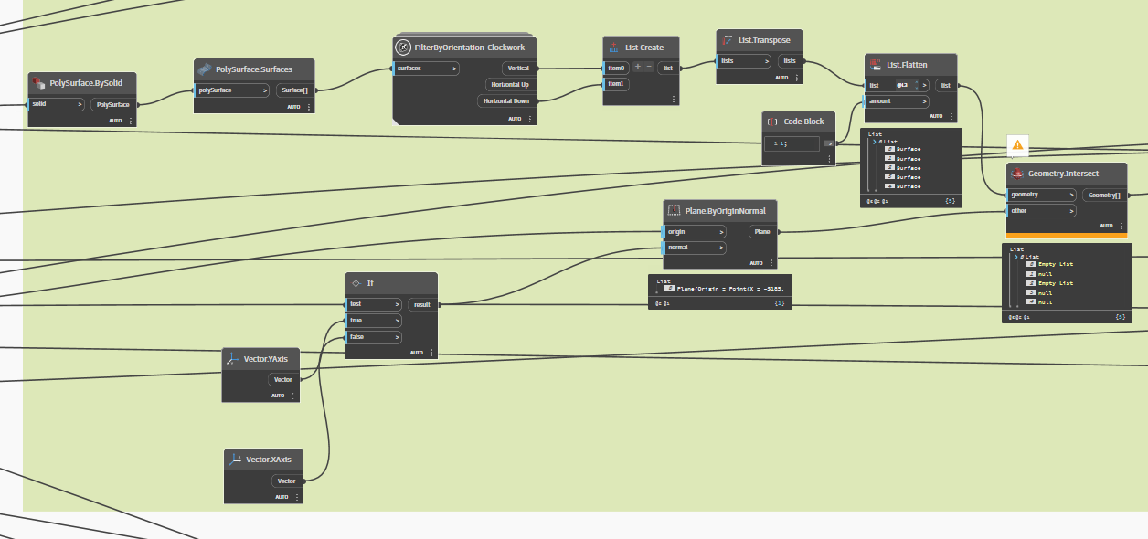
Task: Click the Code Block input field
Action: tap(793, 143)
